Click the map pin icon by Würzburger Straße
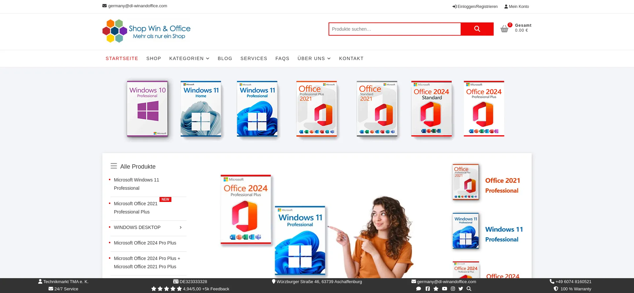This screenshot has height=293, width=634. 274,281
